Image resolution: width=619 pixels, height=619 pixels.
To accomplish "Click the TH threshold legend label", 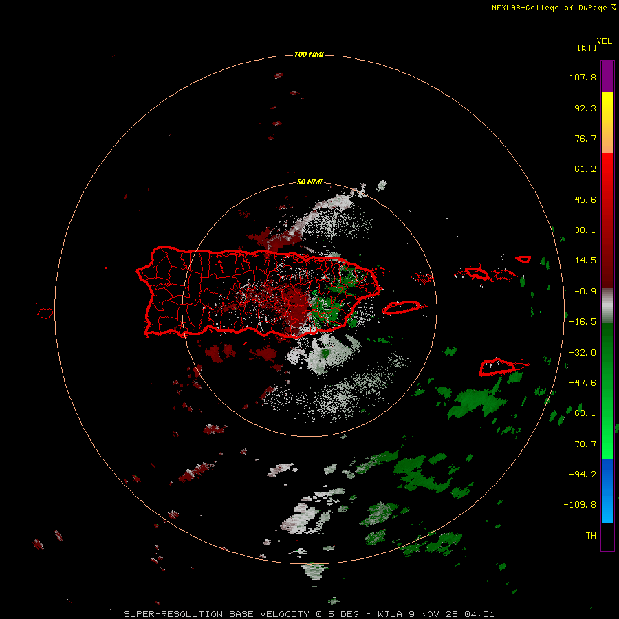I will point(591,536).
